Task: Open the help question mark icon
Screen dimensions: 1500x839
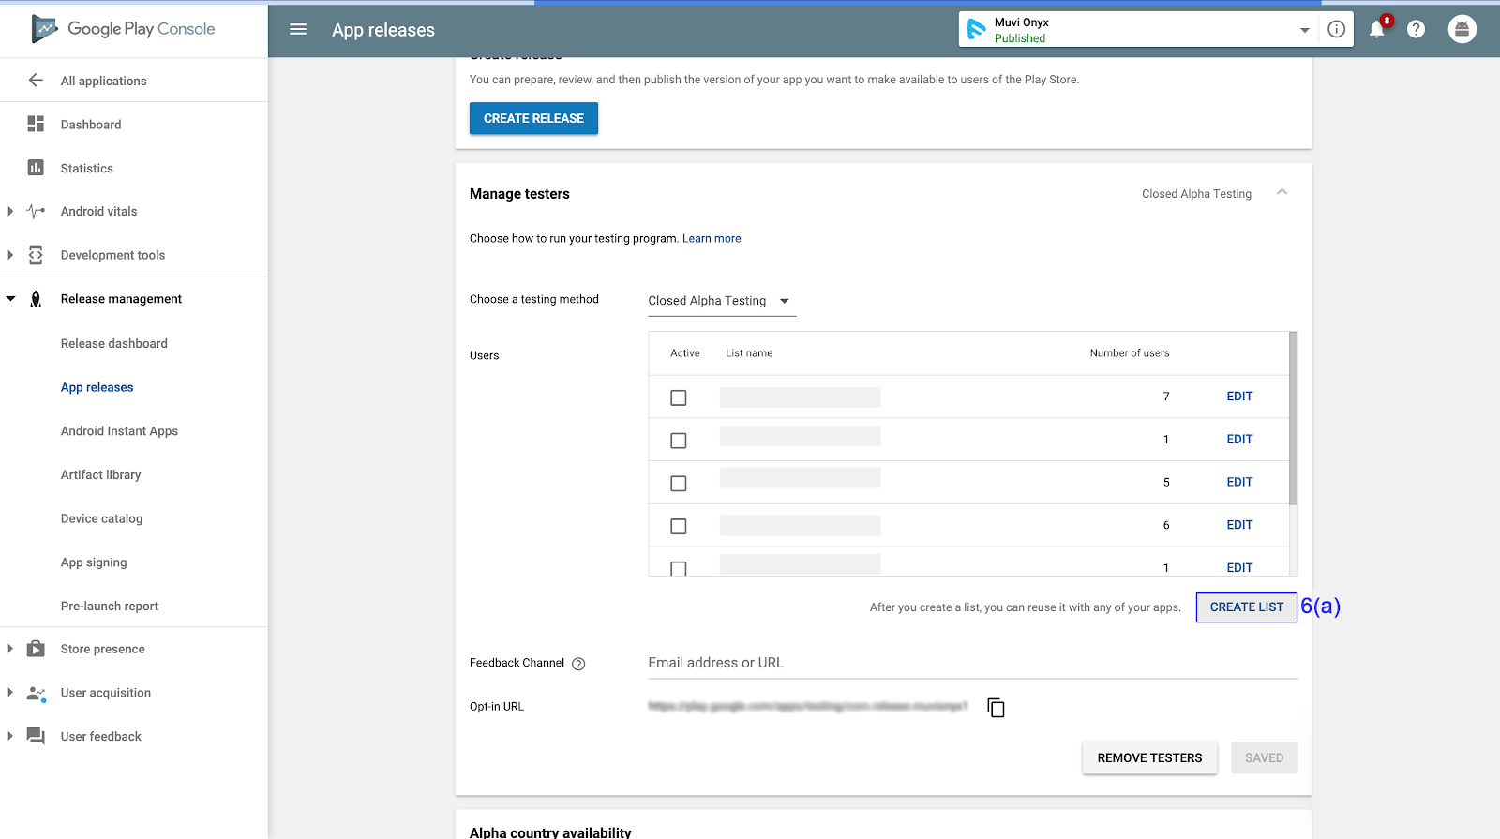Action: coord(1416,29)
